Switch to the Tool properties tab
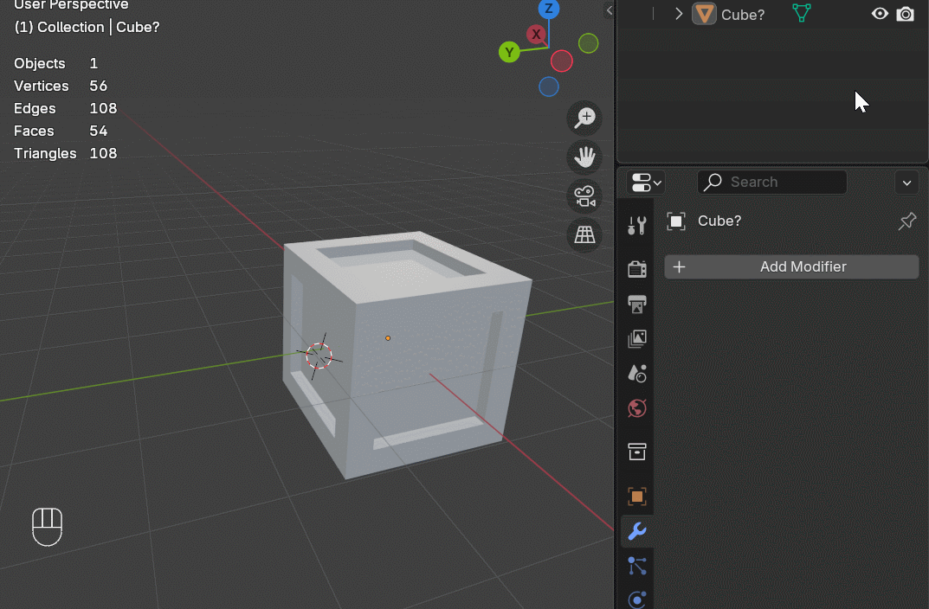Screen dimensions: 929x609 tap(636, 225)
